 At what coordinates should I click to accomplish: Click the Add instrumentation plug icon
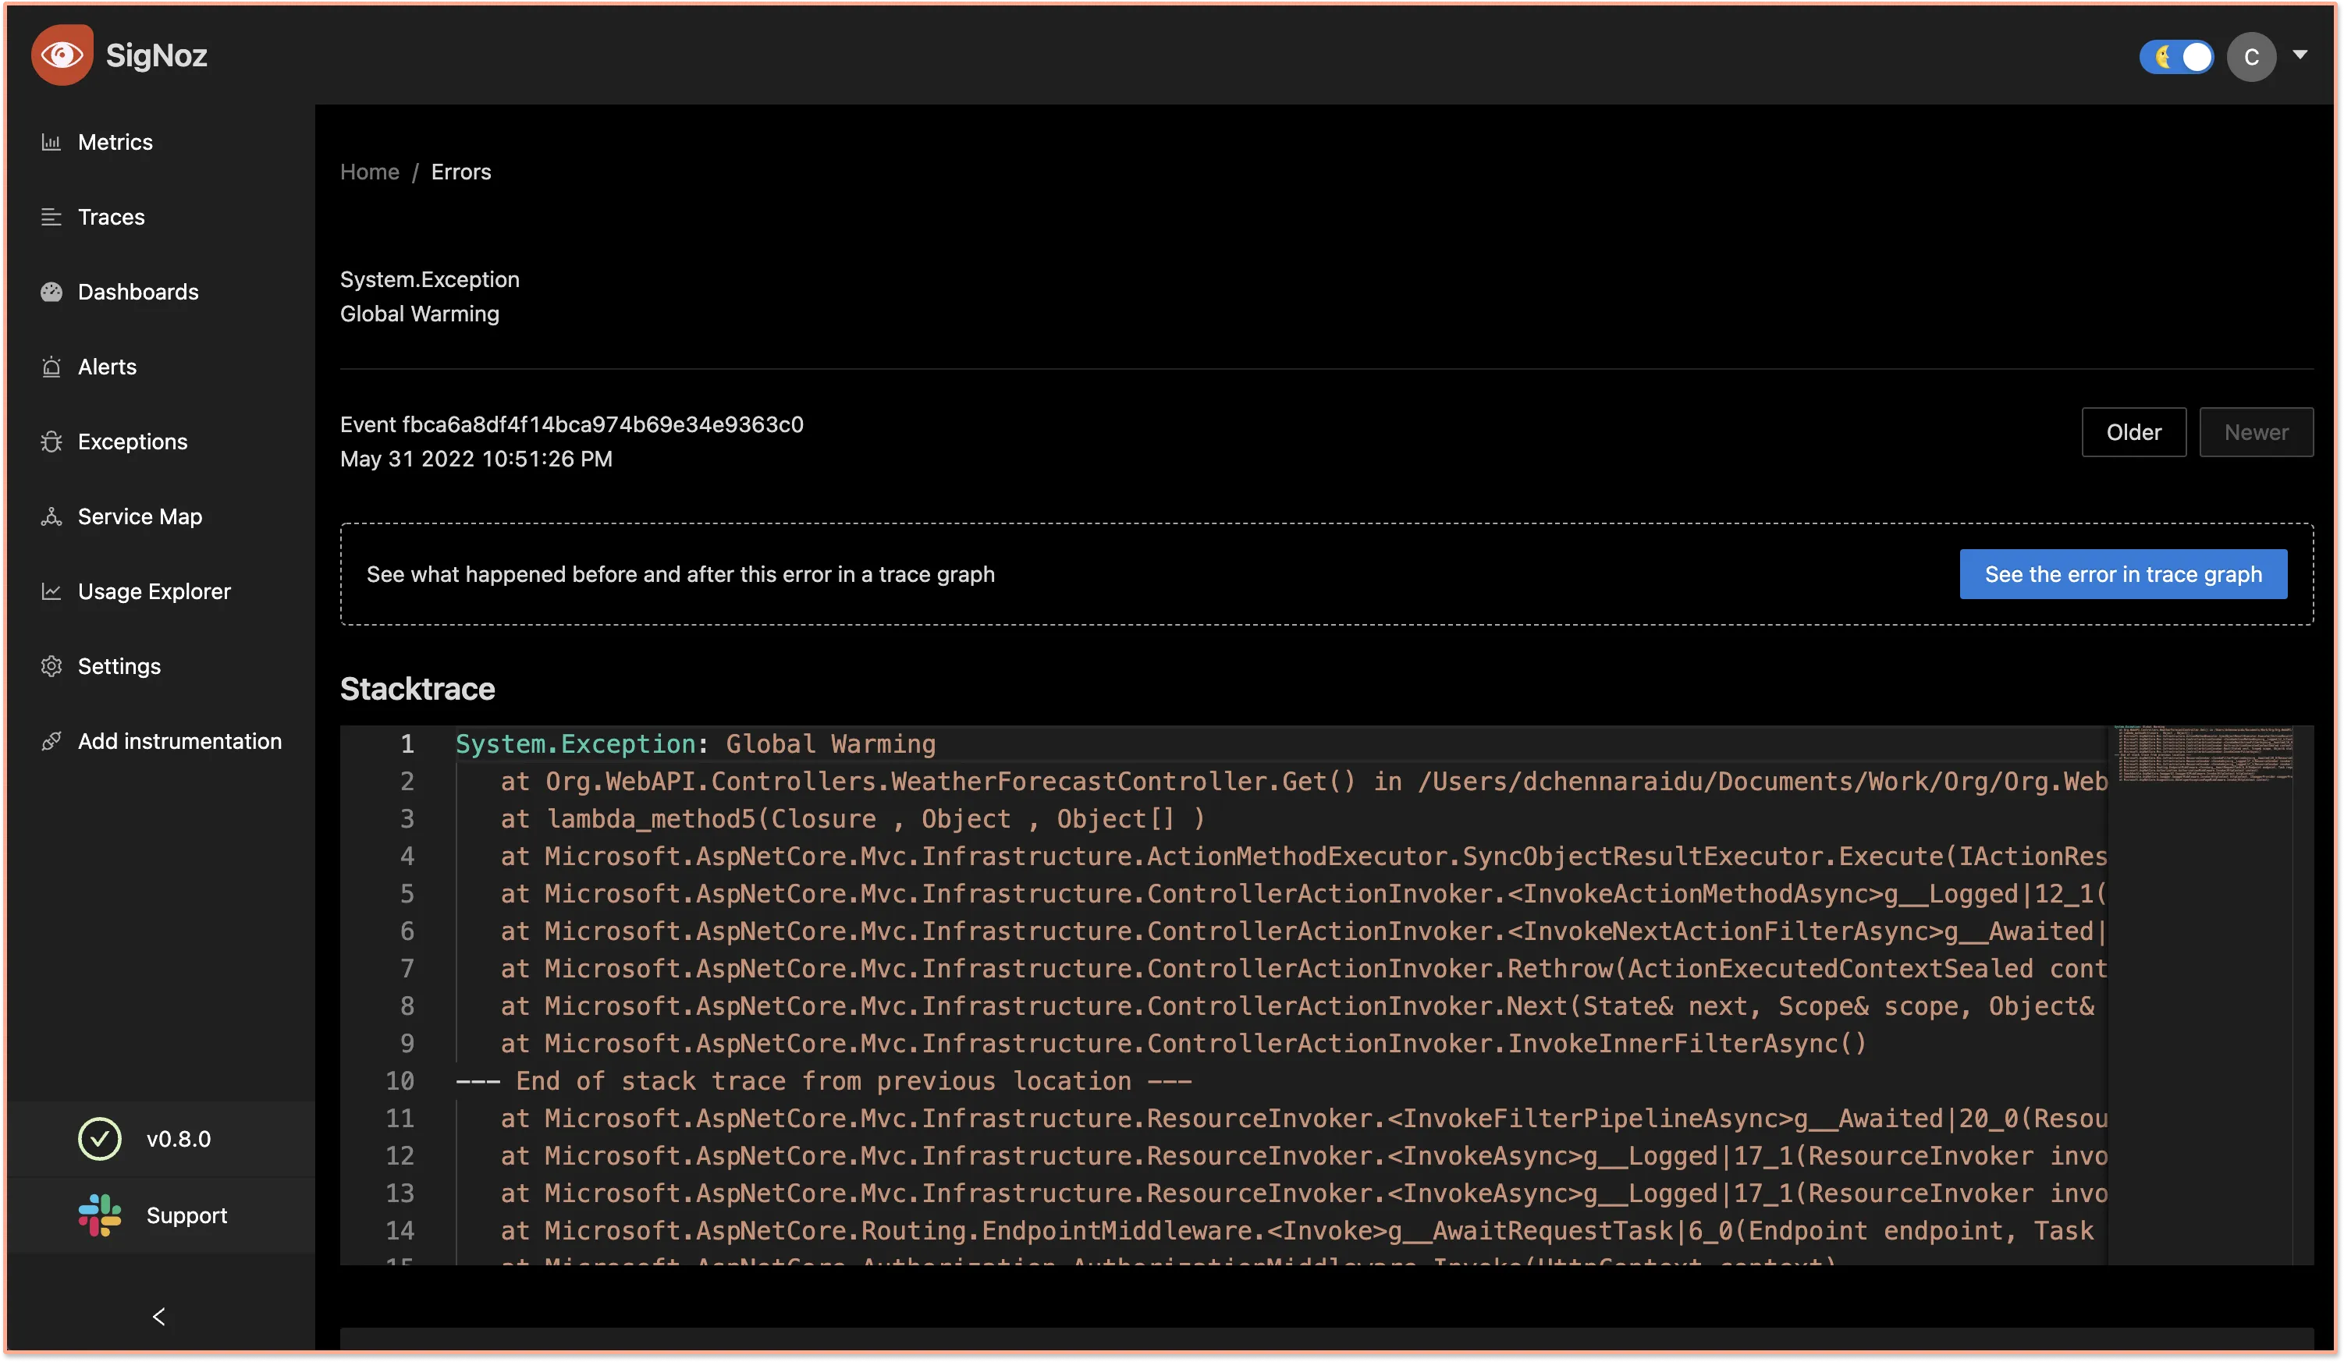[x=51, y=741]
